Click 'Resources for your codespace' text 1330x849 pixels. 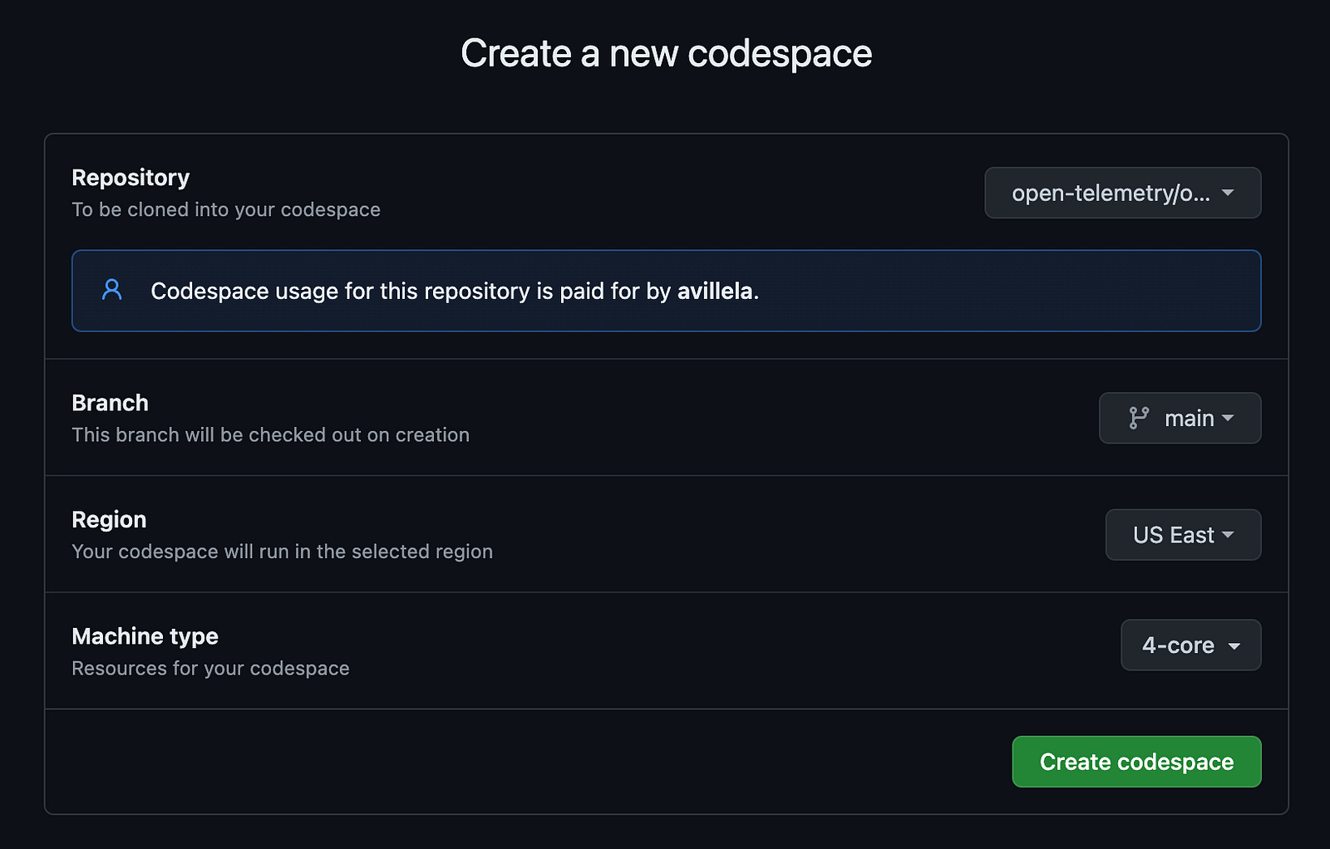pyautogui.click(x=210, y=669)
